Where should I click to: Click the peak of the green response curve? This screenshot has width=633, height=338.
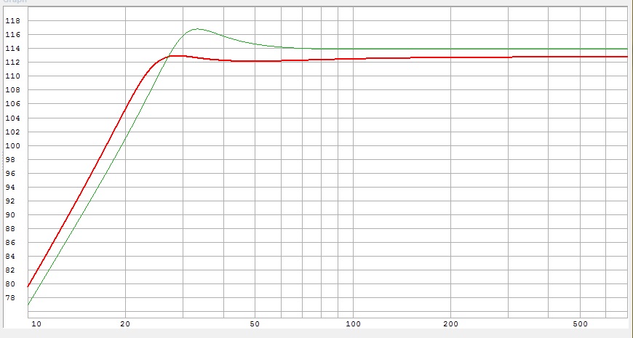click(197, 29)
